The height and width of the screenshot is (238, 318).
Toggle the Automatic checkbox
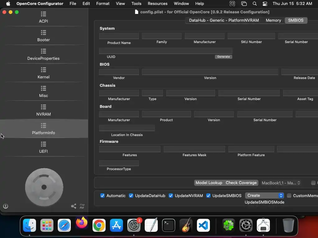(x=102, y=196)
